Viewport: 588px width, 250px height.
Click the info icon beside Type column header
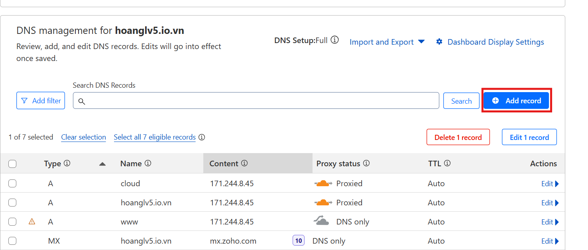tap(67, 163)
